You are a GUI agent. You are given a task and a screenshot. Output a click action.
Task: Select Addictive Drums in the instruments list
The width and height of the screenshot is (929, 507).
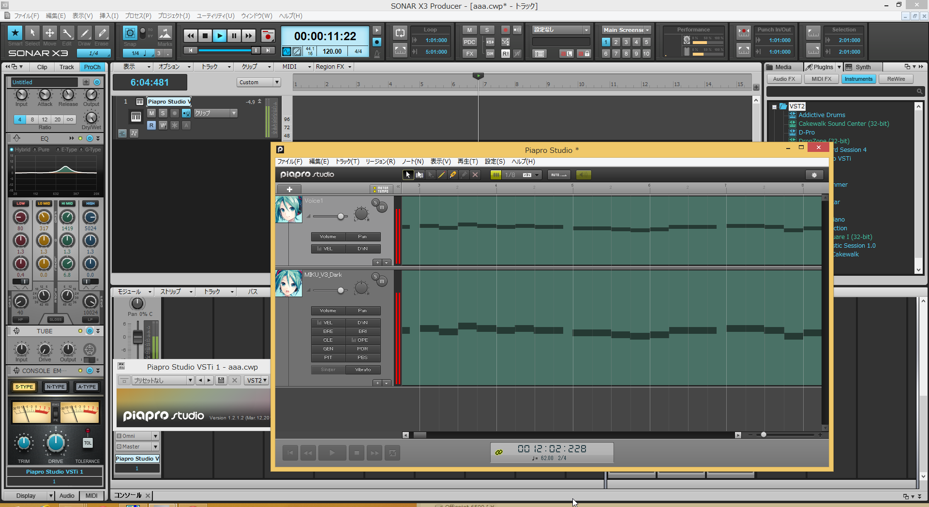(822, 115)
